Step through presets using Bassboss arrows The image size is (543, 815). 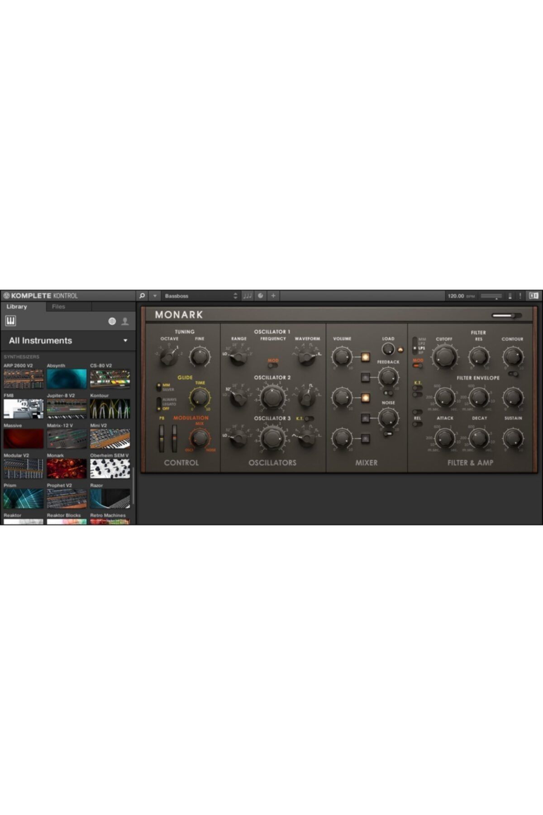pyautogui.click(x=235, y=296)
